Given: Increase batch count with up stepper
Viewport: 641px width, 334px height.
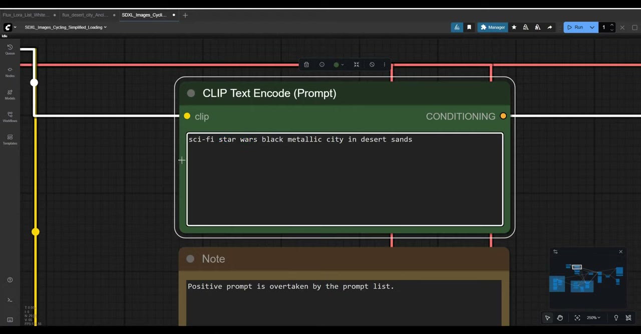Looking at the screenshot, I should (x=611, y=25).
